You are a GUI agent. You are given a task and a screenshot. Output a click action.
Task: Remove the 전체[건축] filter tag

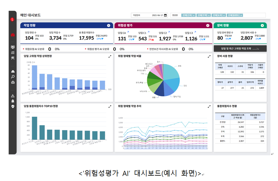click(194, 16)
